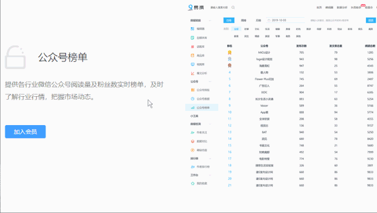Click the 加入会员 button

pyautogui.click(x=25, y=132)
